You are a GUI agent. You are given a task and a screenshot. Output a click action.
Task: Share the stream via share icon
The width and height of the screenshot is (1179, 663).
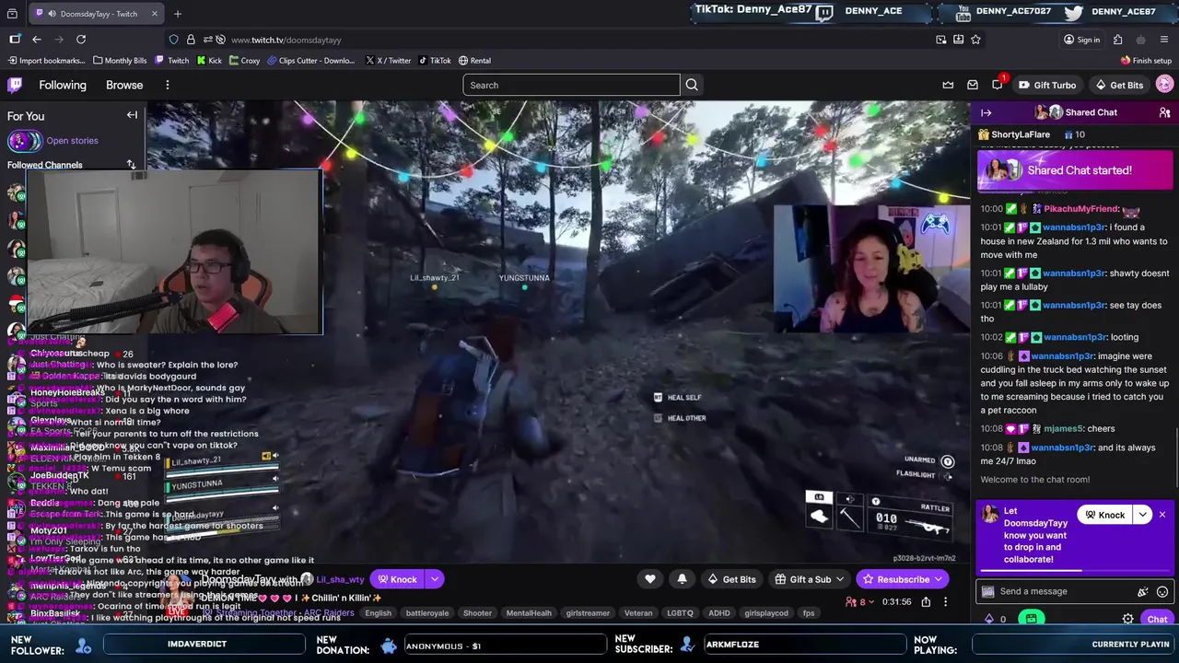[926, 602]
